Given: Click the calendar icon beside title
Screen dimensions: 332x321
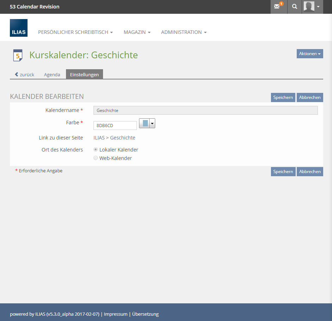Looking at the screenshot, I should (18, 55).
